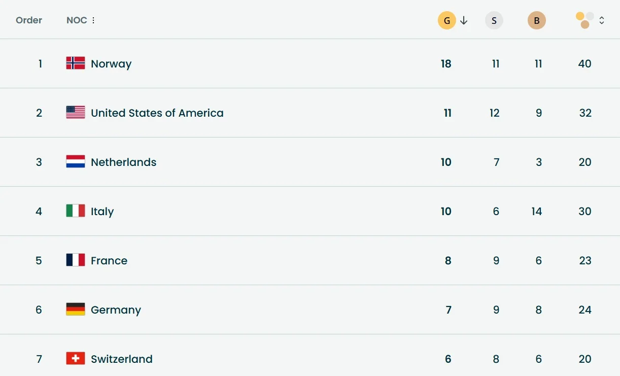This screenshot has width=620, height=376.
Task: Sort by silver medal S column
Action: [494, 21]
